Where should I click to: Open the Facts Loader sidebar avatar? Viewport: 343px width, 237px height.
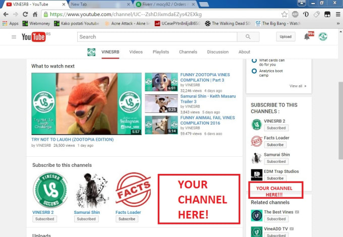coord(257,141)
